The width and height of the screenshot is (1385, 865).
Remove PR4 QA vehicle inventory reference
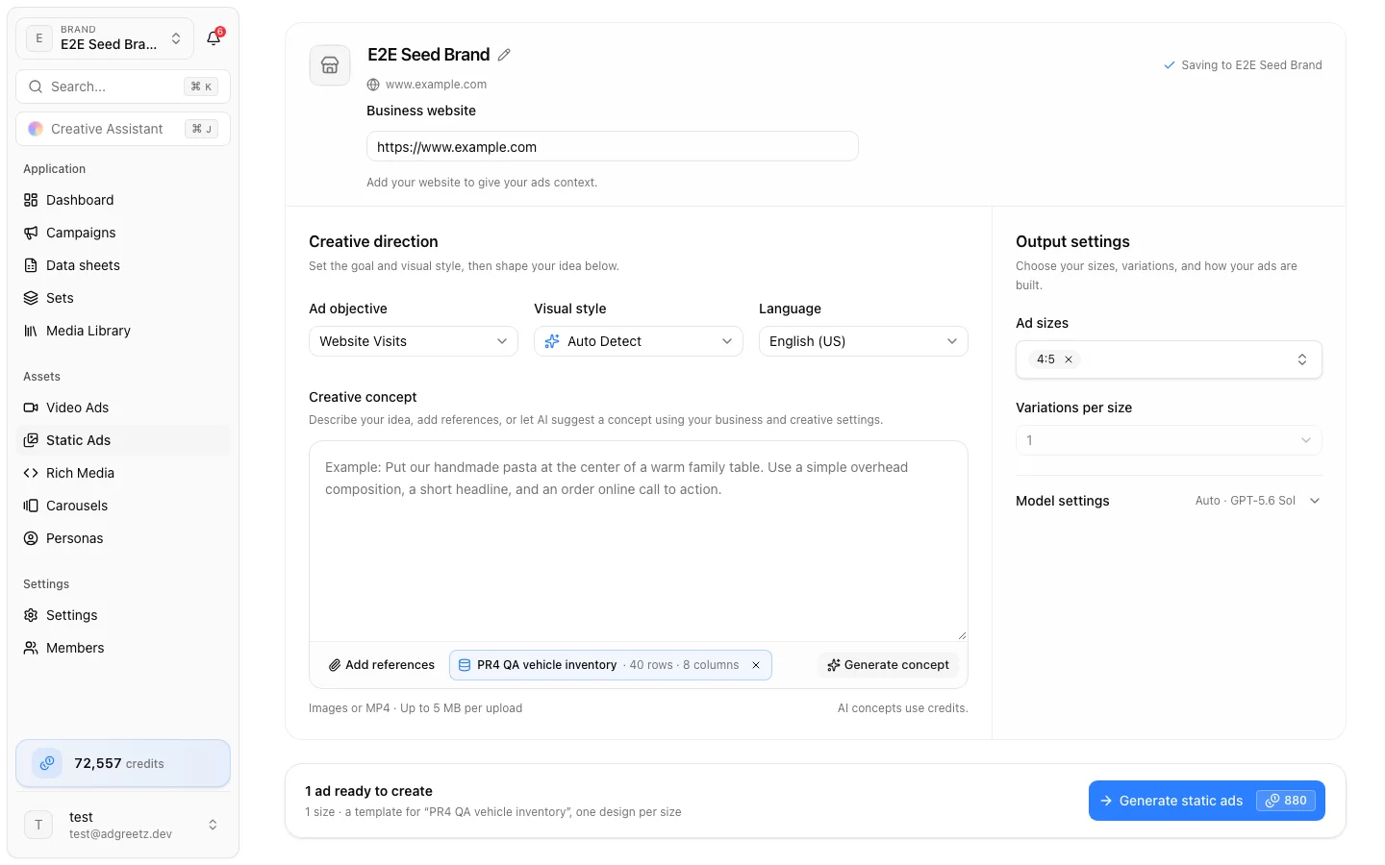[756, 665]
